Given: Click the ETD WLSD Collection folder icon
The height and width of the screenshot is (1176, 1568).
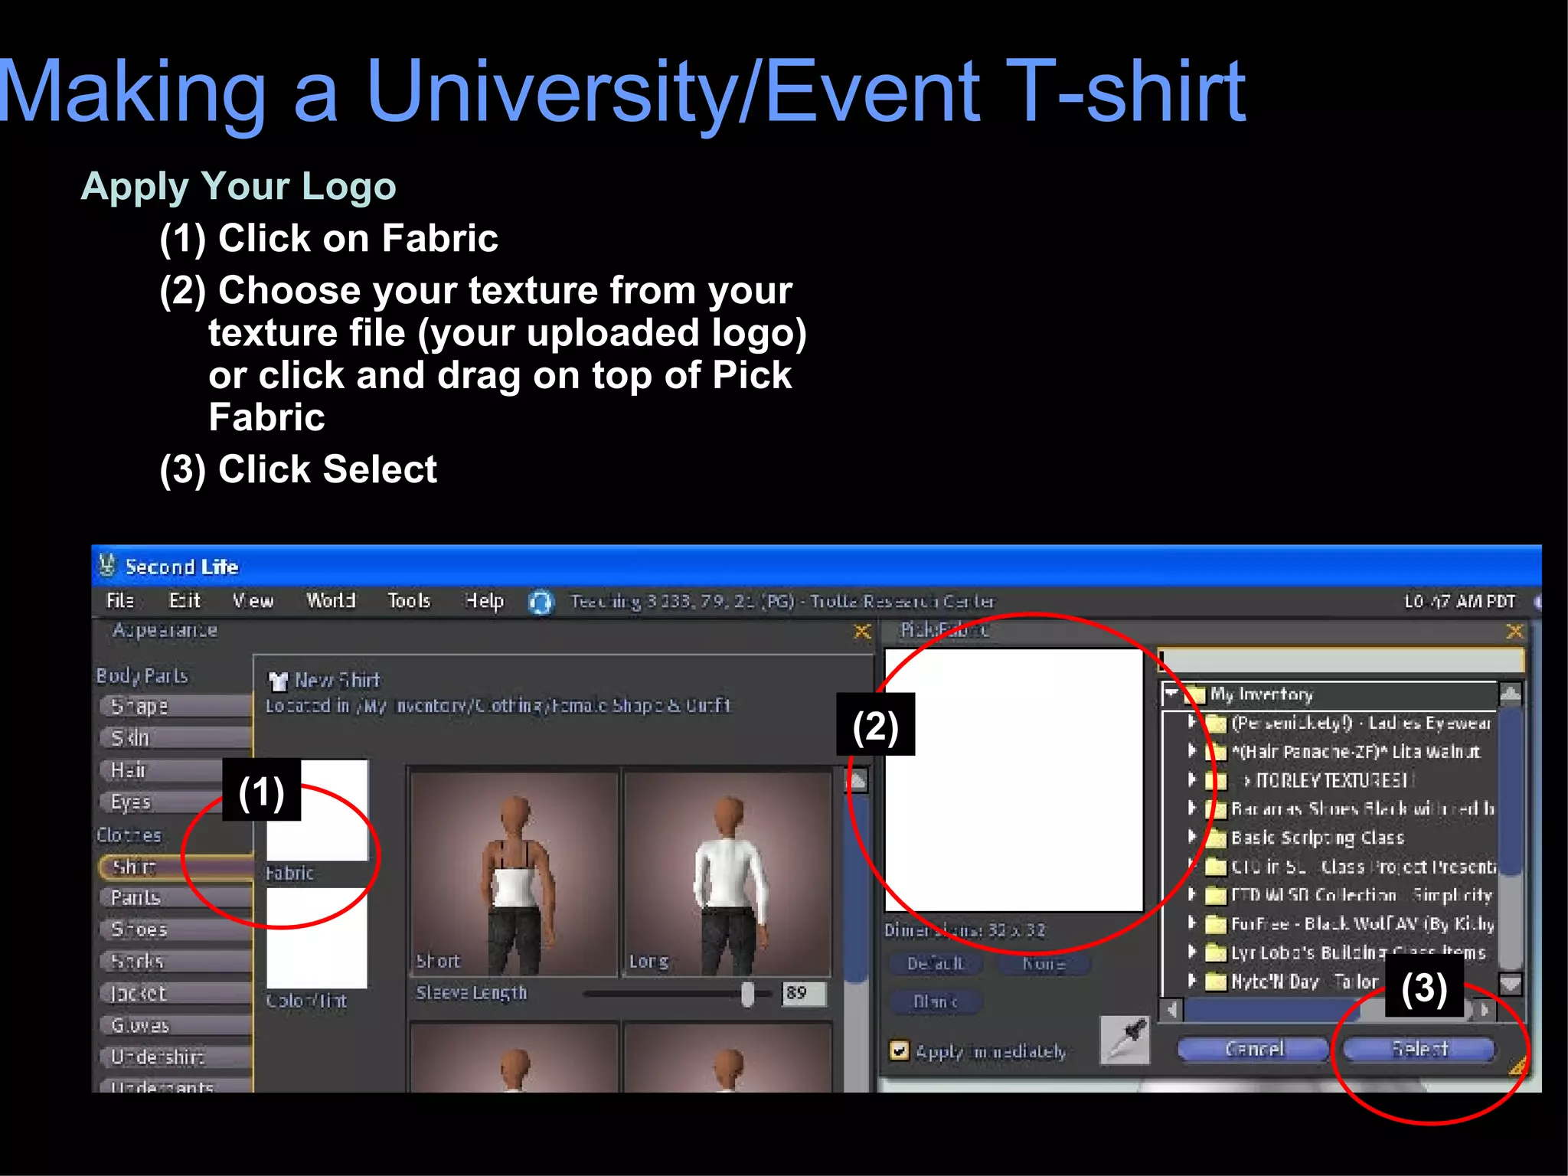Looking at the screenshot, I should (1216, 895).
